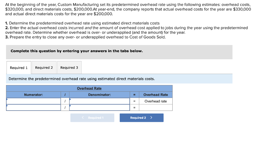The width and height of the screenshot is (269, 158).
Task: Open the first Denominator dropdown cell
Action: pyautogui.click(x=100, y=101)
